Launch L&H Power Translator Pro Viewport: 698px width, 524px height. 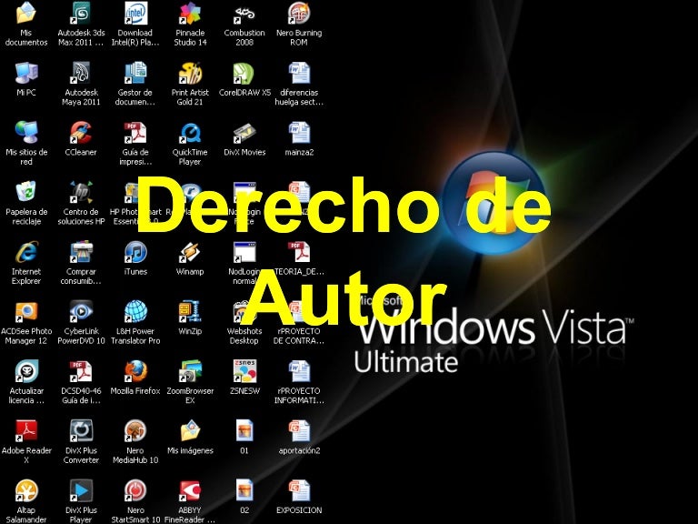pyautogui.click(x=135, y=312)
